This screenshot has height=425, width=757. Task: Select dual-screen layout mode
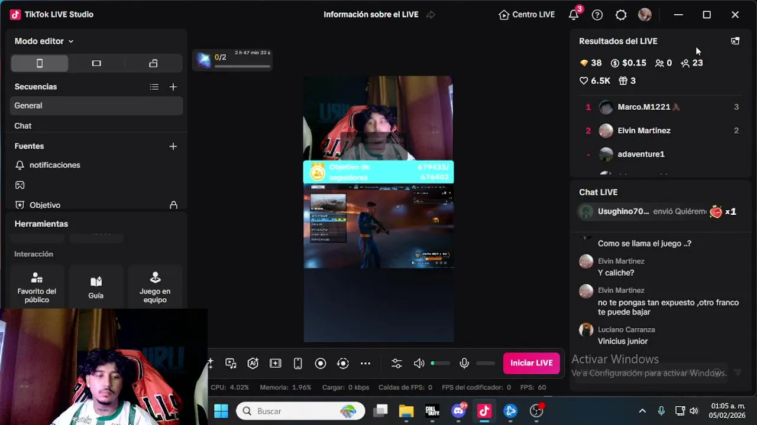153,63
